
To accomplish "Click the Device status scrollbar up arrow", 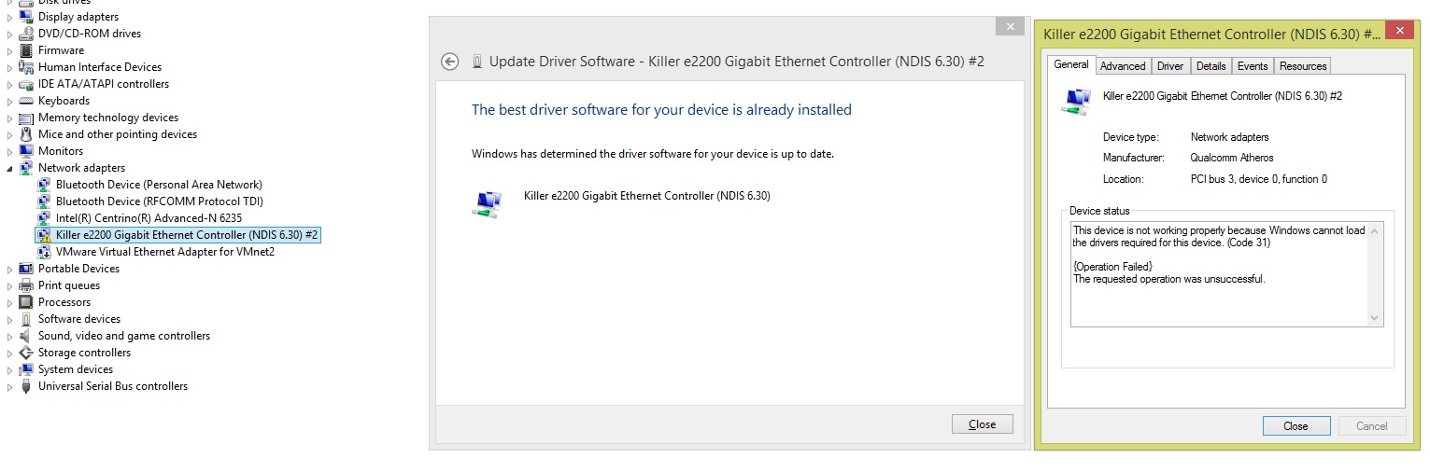I will (x=1374, y=230).
